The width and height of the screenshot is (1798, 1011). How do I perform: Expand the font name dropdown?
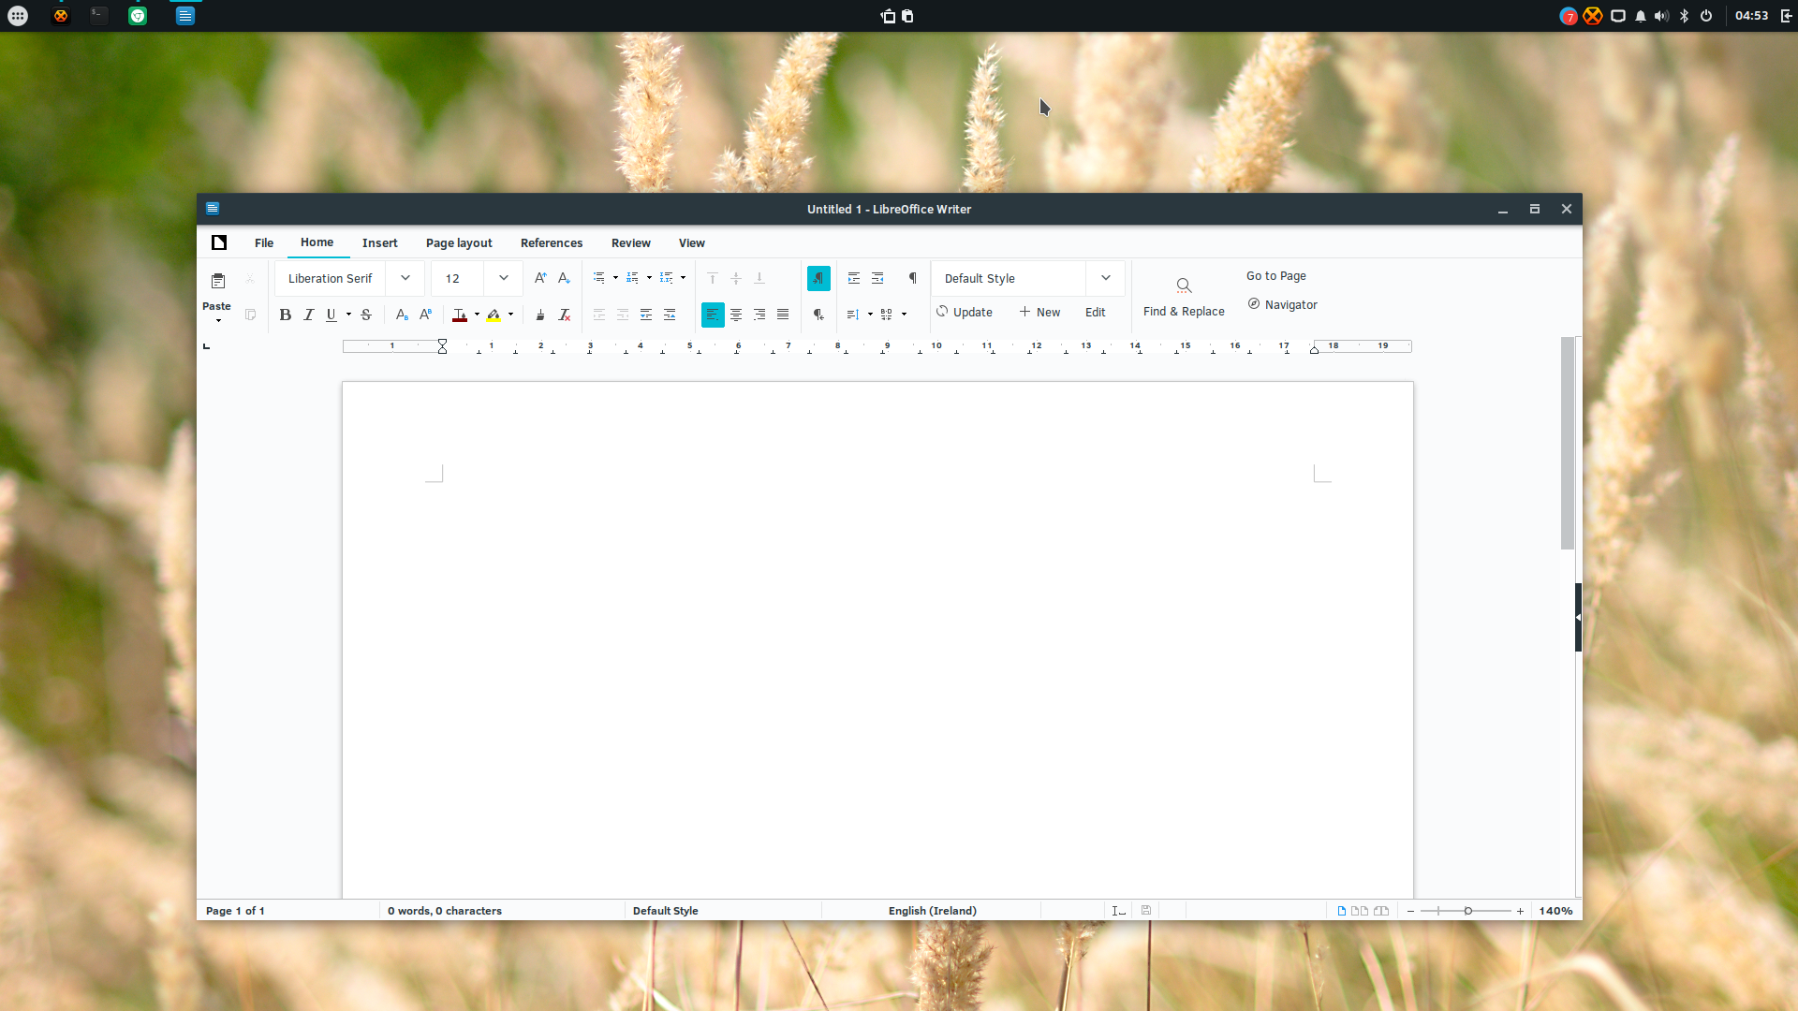point(405,278)
